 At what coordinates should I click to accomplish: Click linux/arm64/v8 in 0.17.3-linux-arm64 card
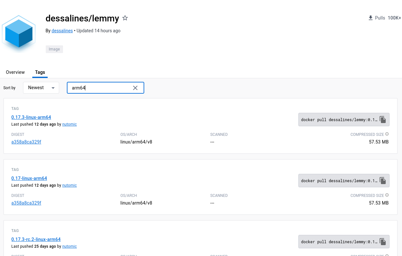pyautogui.click(x=136, y=142)
